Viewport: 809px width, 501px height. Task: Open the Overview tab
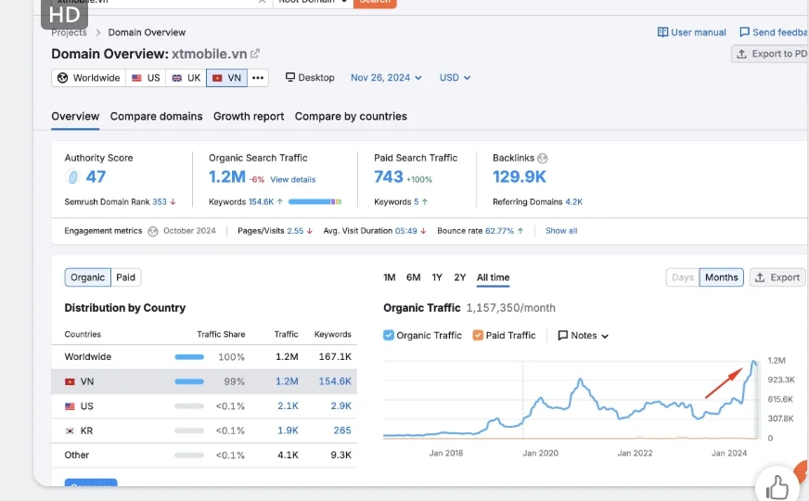coord(75,117)
